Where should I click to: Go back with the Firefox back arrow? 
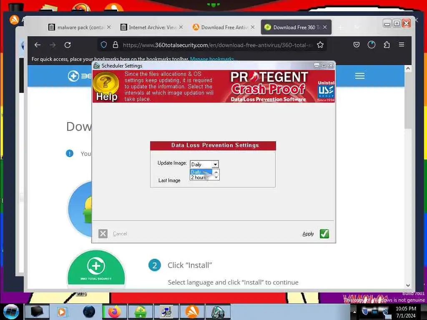tap(38, 45)
